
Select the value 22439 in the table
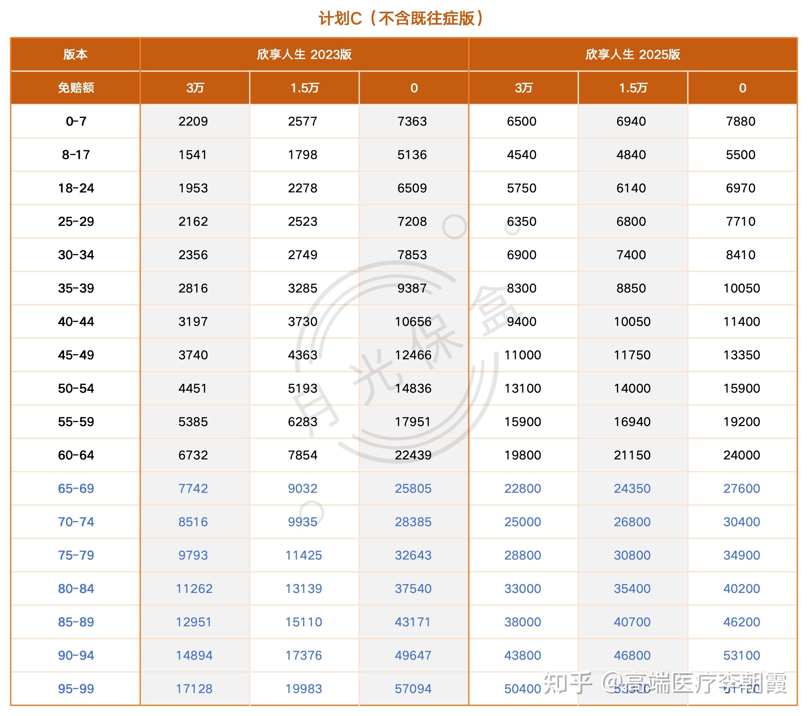coord(413,455)
